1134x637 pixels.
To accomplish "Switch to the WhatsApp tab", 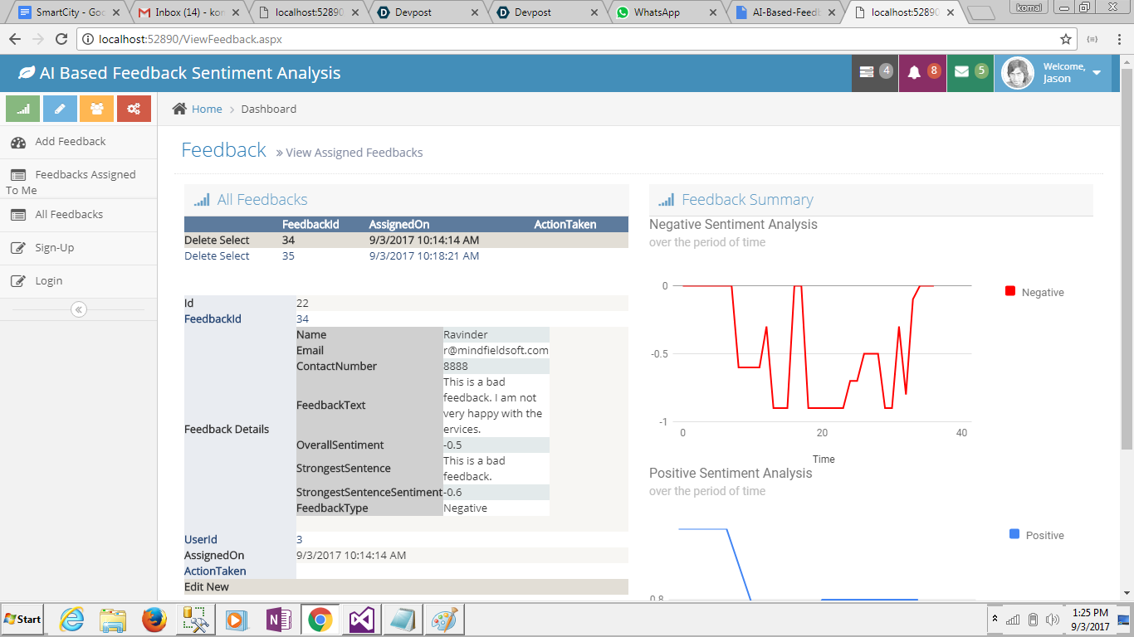I will point(667,12).
